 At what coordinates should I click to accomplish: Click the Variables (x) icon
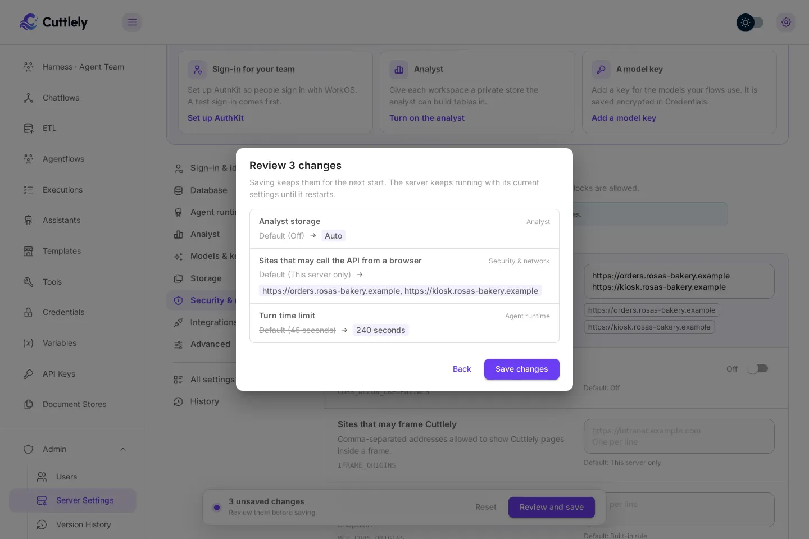pyautogui.click(x=28, y=343)
